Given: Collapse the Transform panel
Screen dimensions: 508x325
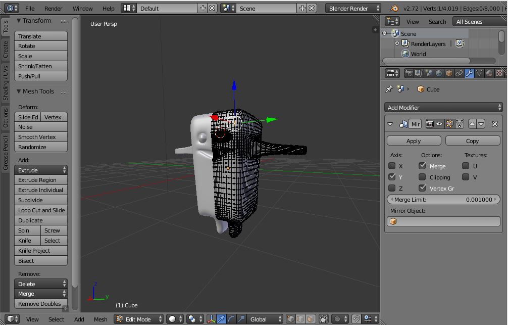Looking at the screenshot, I should point(19,20).
